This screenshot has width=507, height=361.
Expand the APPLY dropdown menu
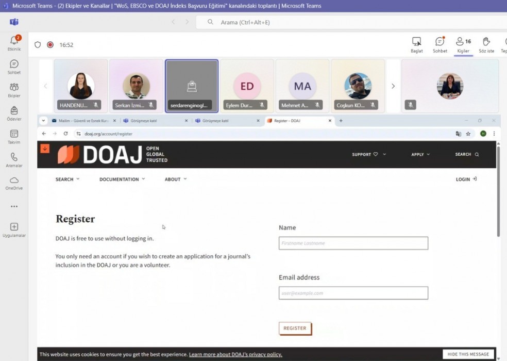tap(420, 154)
